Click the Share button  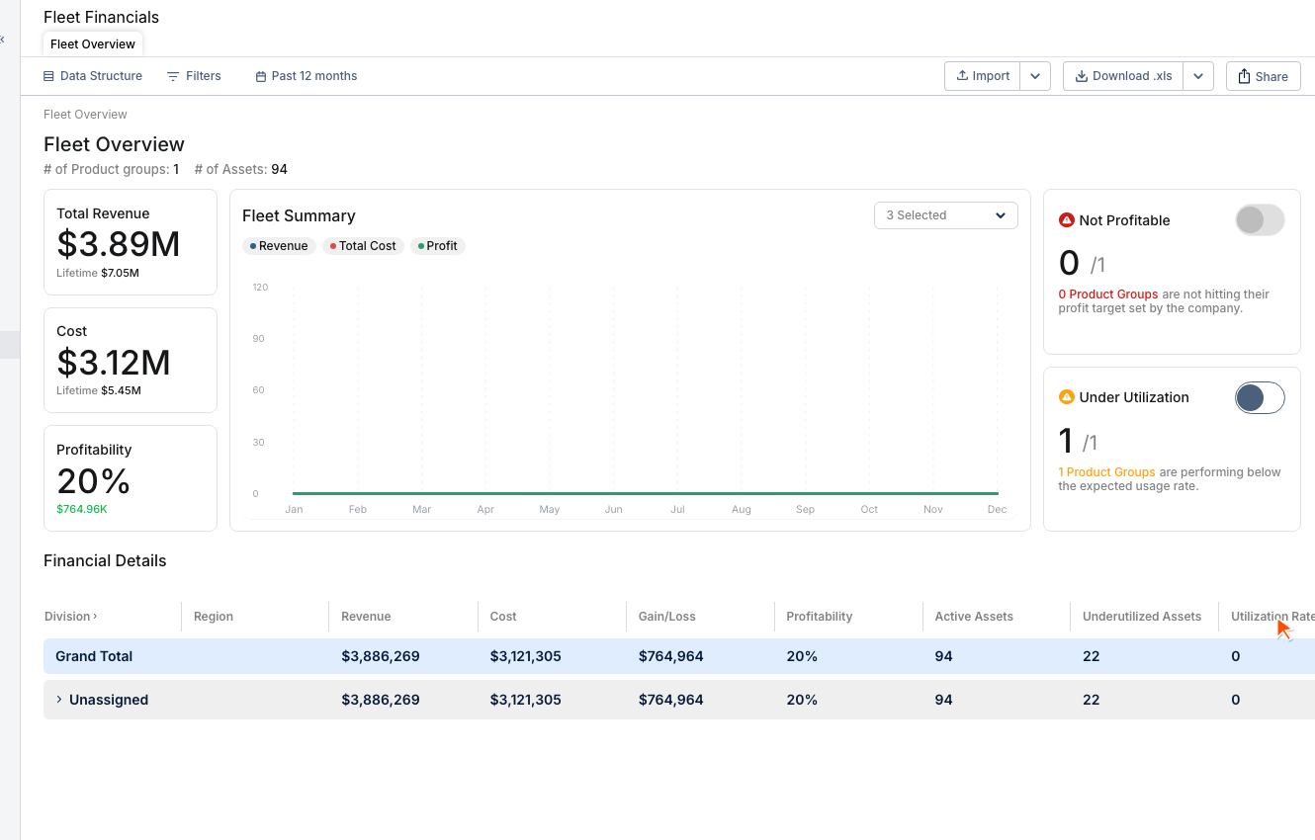[x=1264, y=76]
